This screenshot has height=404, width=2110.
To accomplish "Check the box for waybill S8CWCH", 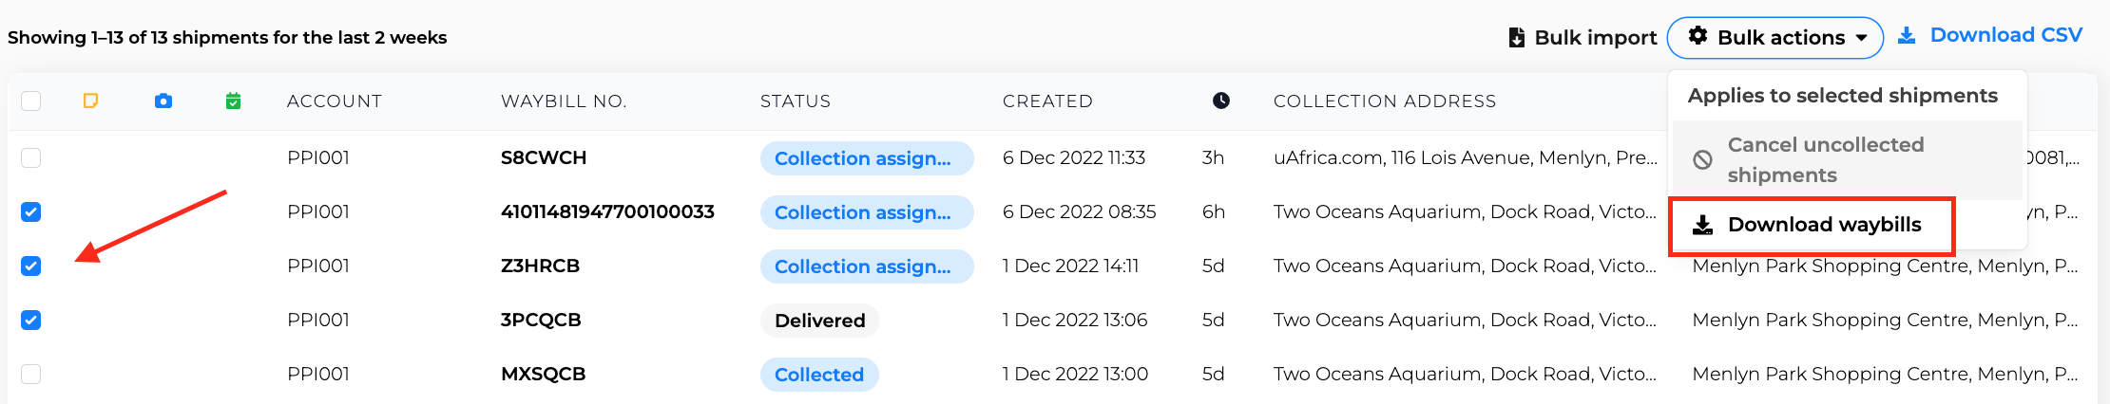I will (x=31, y=157).
